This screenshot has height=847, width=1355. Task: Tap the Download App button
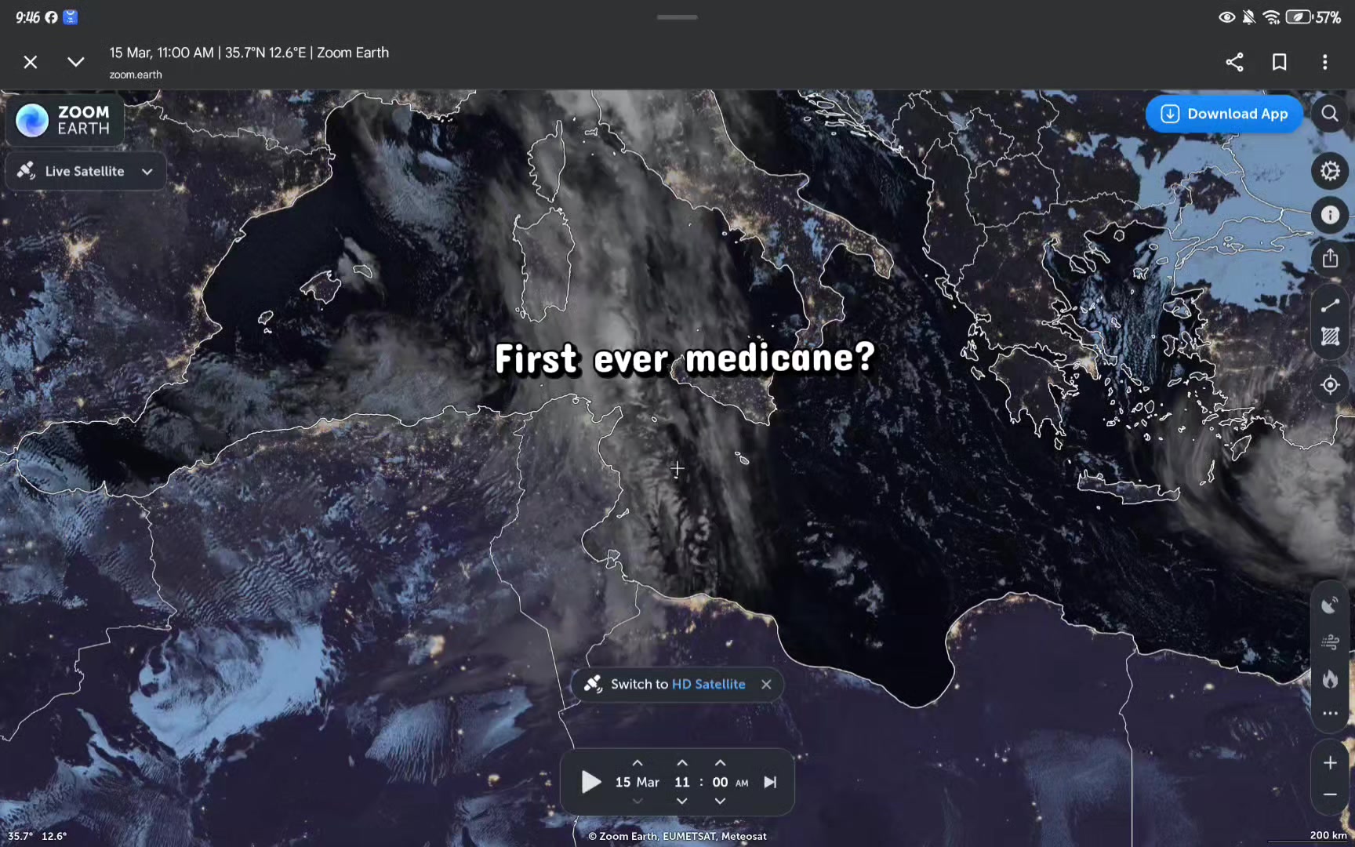1224,114
